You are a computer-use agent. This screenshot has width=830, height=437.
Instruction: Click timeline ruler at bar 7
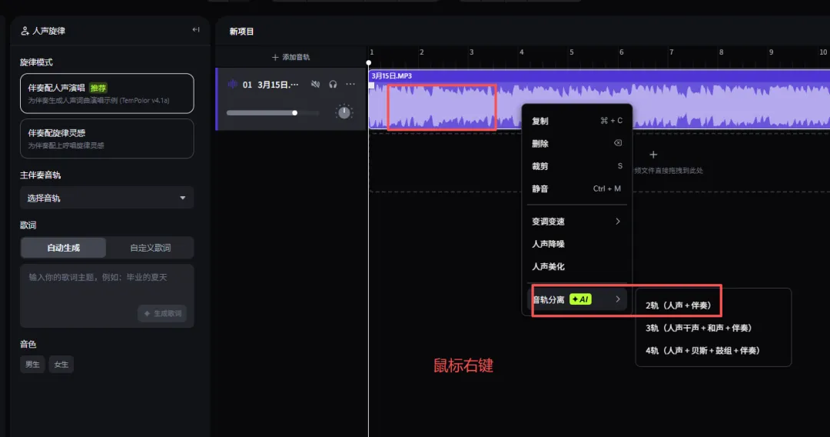point(671,52)
